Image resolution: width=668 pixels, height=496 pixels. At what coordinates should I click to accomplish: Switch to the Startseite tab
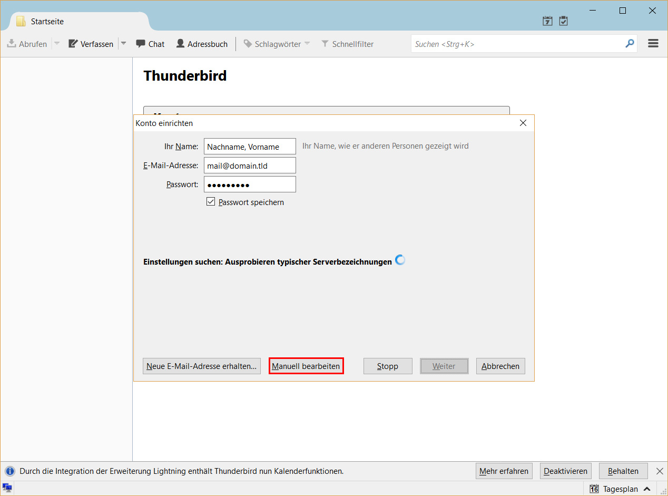(x=47, y=21)
